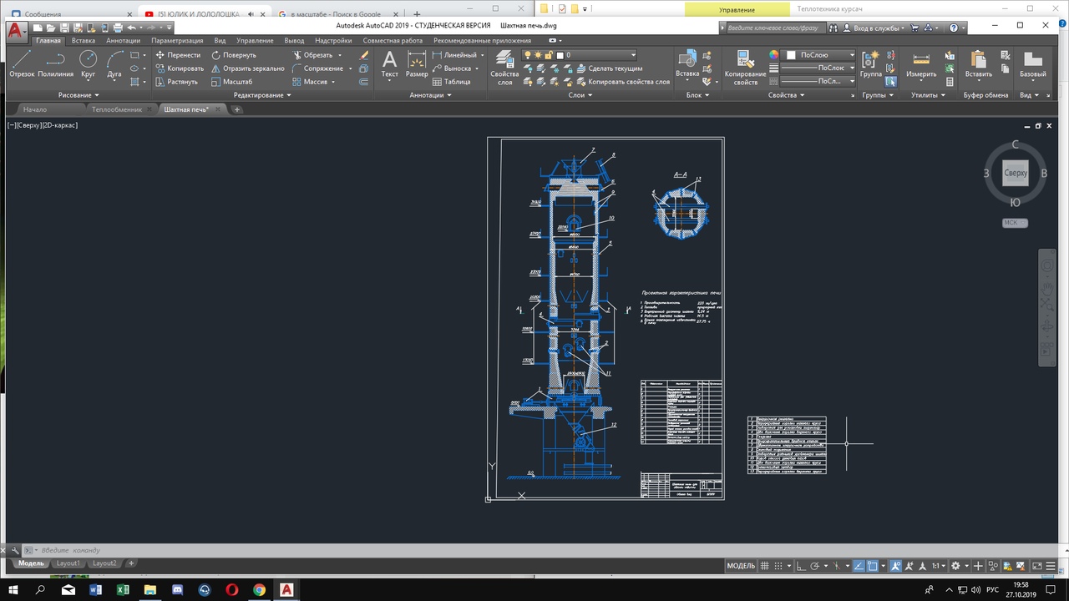Click the Повернуть (rotate) command

pyautogui.click(x=233, y=55)
